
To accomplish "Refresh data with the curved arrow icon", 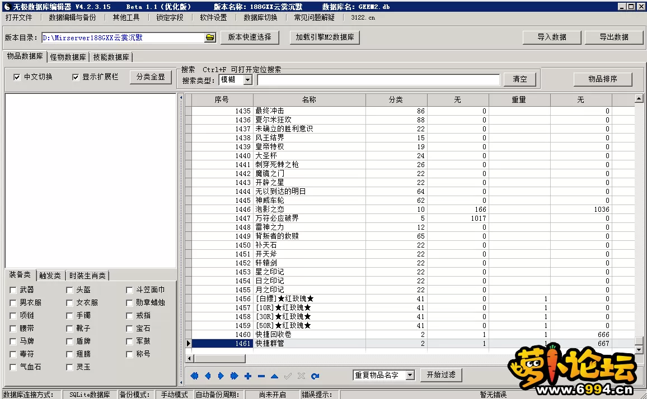I will 315,376.
